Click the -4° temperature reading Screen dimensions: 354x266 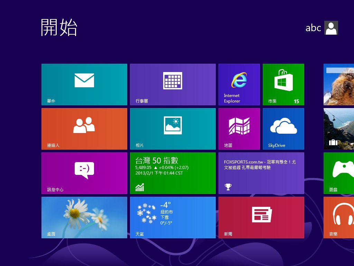(166, 205)
